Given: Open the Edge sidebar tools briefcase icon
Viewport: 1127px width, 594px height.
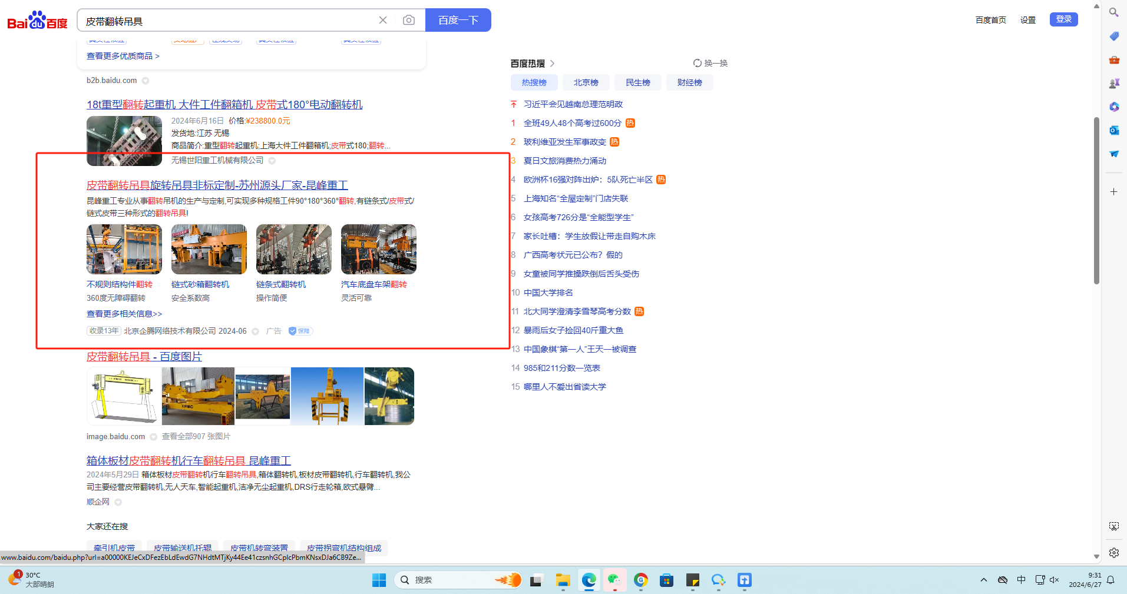Looking at the screenshot, I should click(x=1113, y=60).
